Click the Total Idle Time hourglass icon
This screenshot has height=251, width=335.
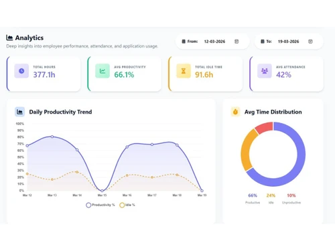coord(184,71)
